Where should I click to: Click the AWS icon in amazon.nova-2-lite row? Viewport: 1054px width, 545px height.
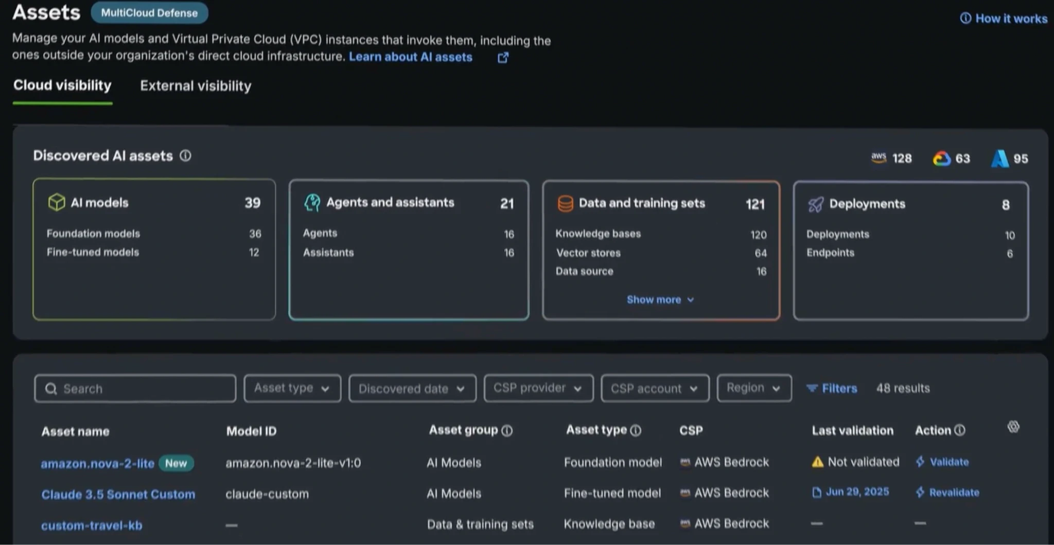[x=685, y=462]
